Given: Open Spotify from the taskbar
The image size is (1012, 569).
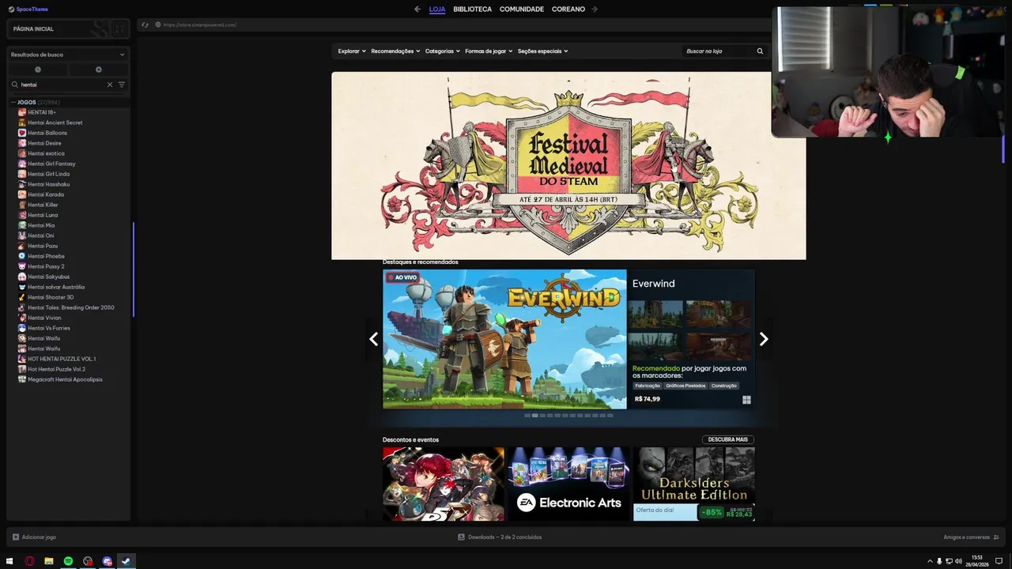Looking at the screenshot, I should coord(68,561).
